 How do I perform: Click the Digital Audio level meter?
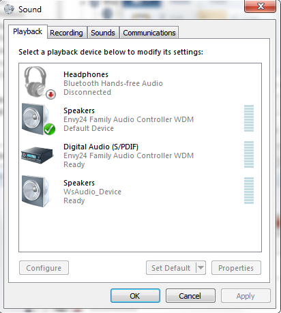[249, 154]
